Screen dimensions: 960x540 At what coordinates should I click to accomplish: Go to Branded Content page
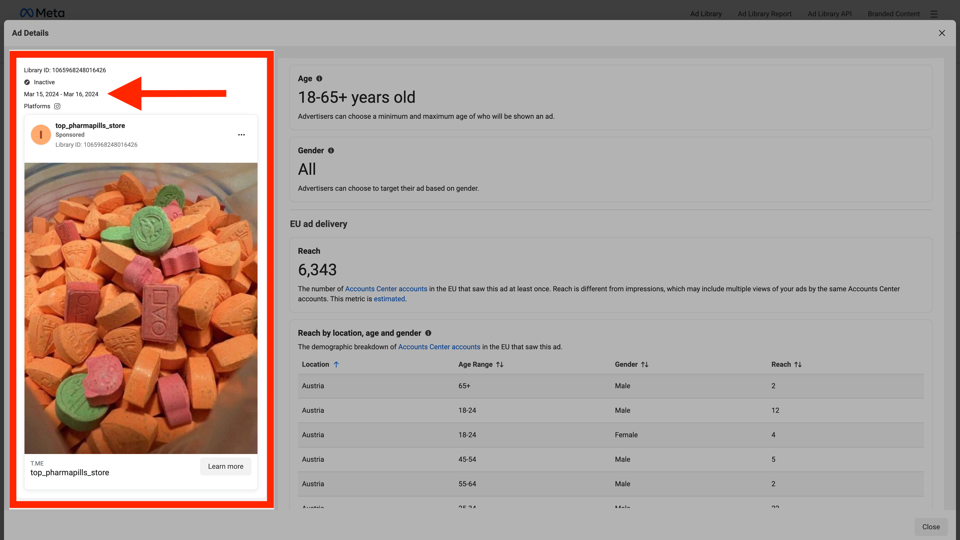click(893, 14)
